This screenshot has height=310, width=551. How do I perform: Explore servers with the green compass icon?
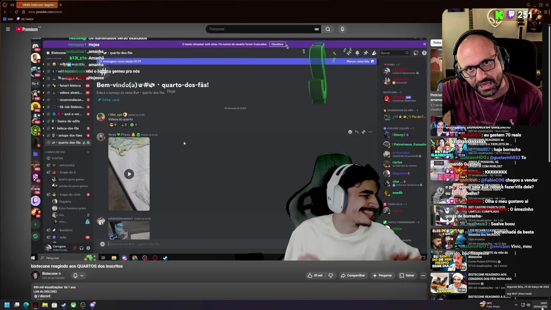coord(35,236)
